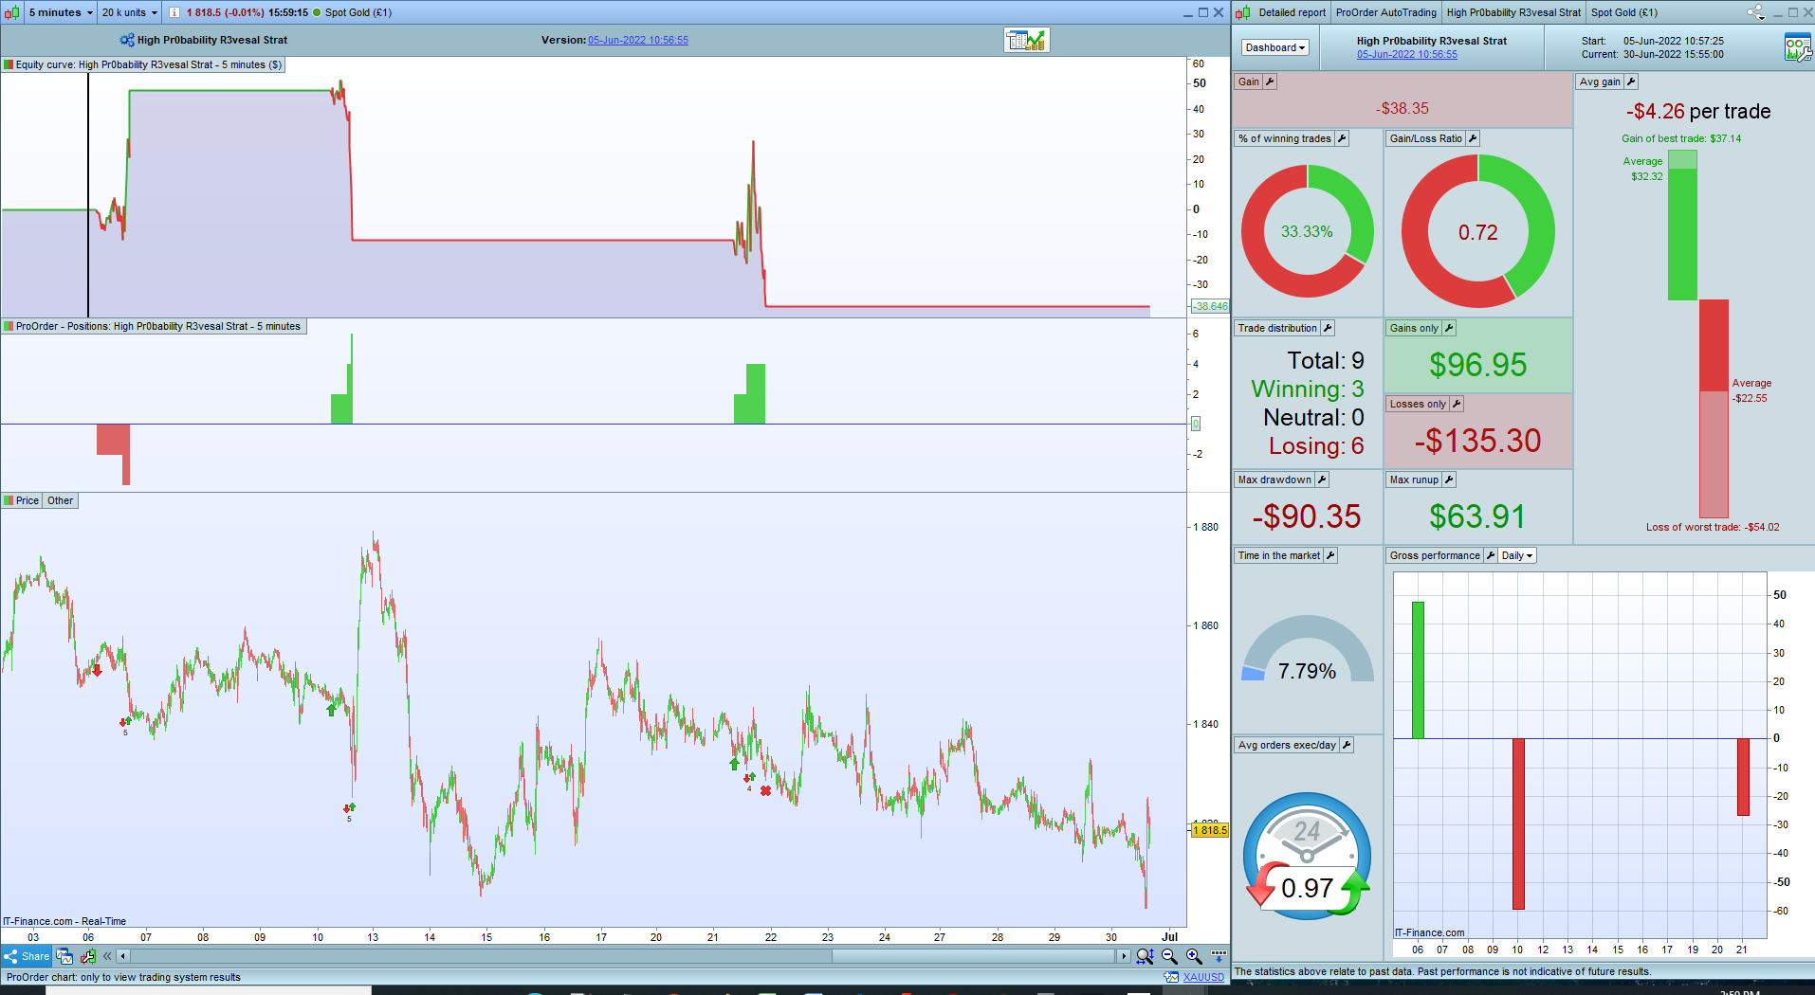
Task: Switch to the Price tab
Action: point(22,500)
